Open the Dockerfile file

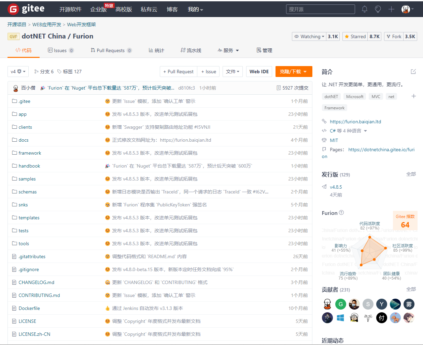[x=29, y=308]
